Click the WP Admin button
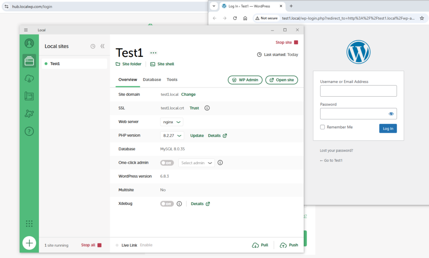This screenshot has width=429, height=258. 245,80
